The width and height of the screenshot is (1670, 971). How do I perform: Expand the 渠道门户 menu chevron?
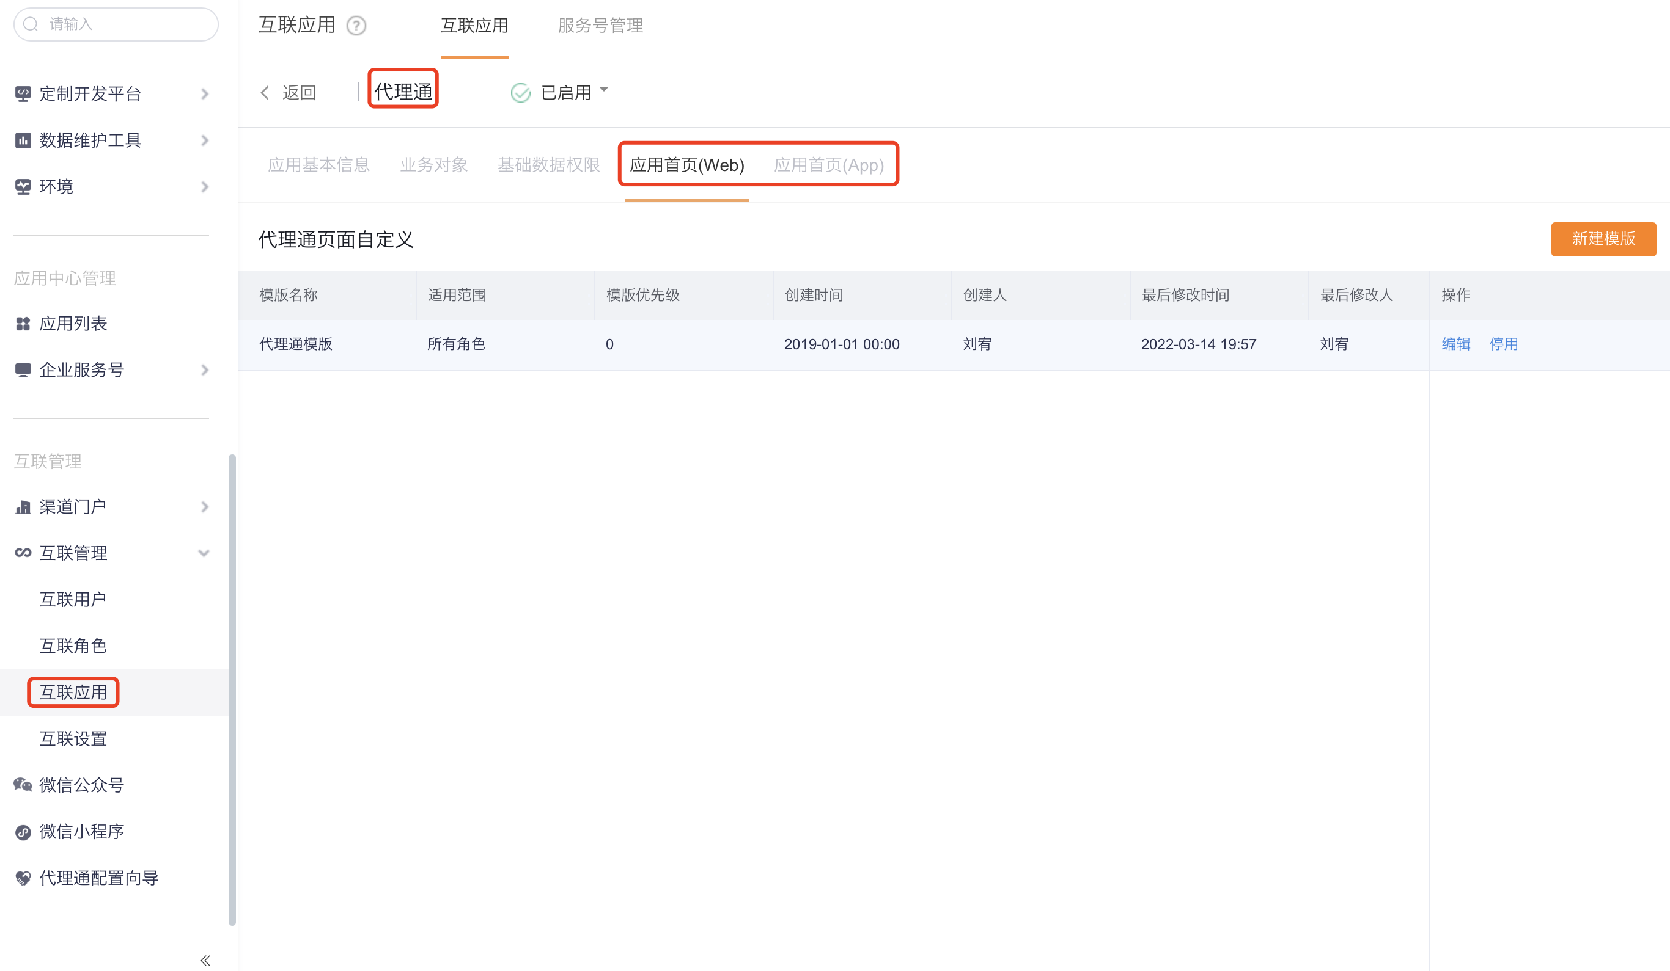click(x=205, y=507)
